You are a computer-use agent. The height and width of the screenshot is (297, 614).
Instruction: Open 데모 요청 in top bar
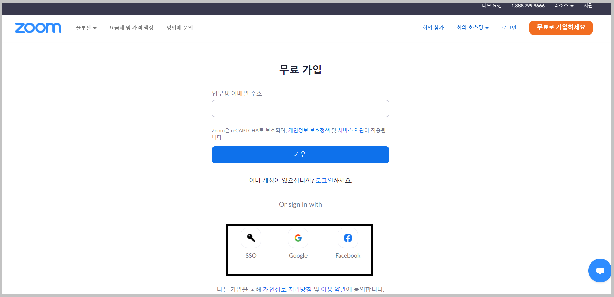[492, 6]
